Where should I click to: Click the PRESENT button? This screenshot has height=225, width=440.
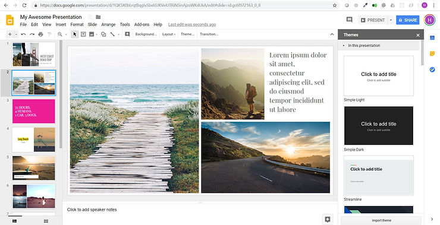point(373,20)
